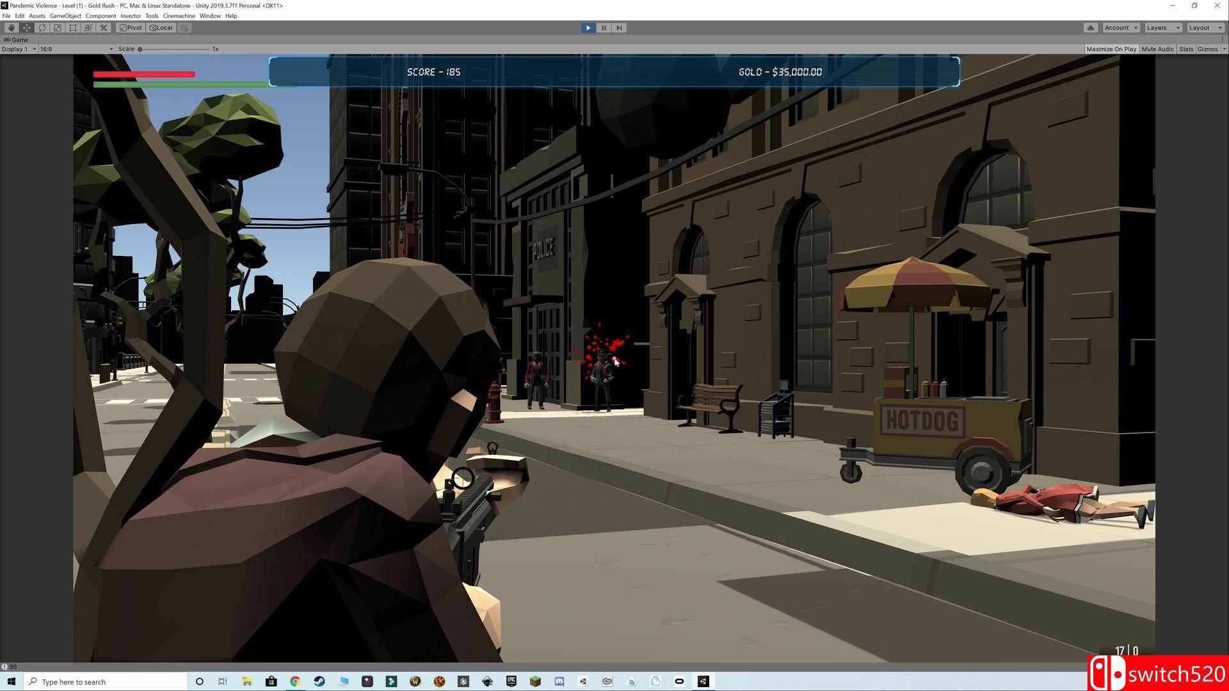Open the Cinemachine menu
Viewport: 1229px width, 691px height.
[179, 16]
